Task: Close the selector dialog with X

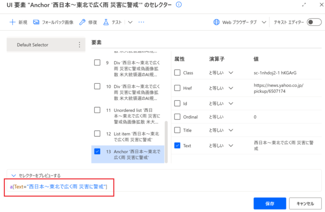Action: pos(322,4)
